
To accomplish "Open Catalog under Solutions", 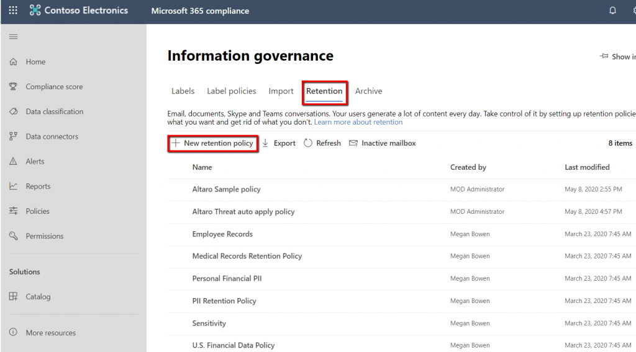I will coord(38,297).
